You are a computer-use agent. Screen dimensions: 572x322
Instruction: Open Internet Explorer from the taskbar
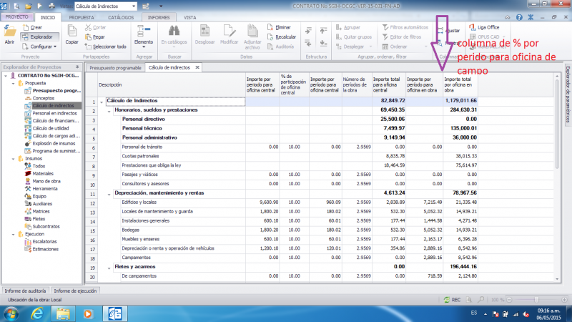point(37,313)
